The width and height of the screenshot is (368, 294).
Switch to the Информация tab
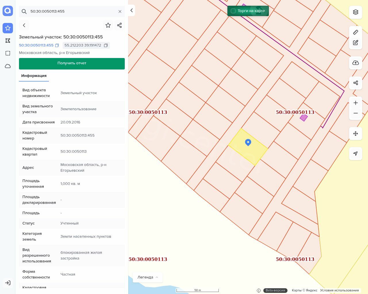click(34, 76)
